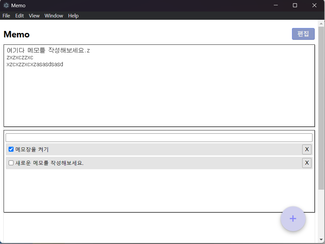The height and width of the screenshot is (244, 325).
Task: Open the Edit menu
Action: [19, 16]
